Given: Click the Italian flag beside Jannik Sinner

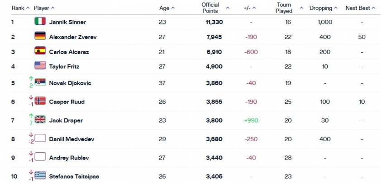Looking at the screenshot, I should [x=40, y=21].
